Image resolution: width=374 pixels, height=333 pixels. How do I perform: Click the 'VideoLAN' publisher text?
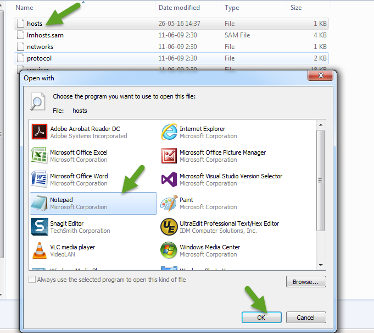(x=63, y=254)
